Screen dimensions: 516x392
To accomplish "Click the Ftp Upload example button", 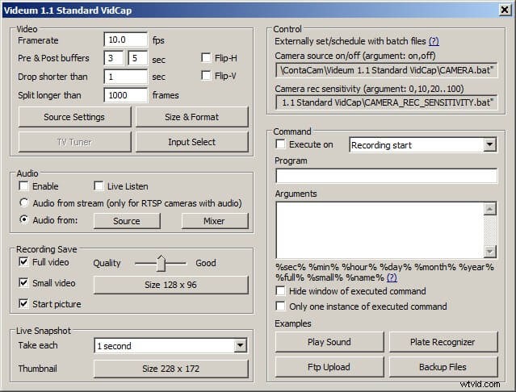I will [329, 367].
